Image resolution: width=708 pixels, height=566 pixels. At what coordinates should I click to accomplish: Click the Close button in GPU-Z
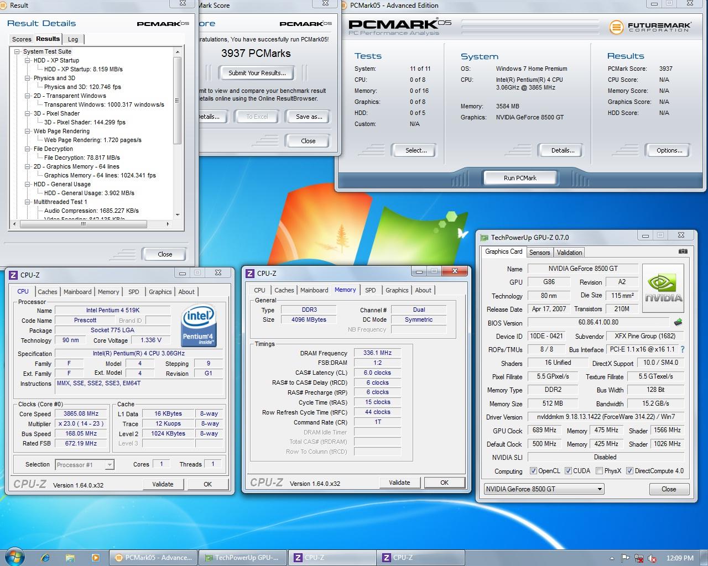click(669, 489)
